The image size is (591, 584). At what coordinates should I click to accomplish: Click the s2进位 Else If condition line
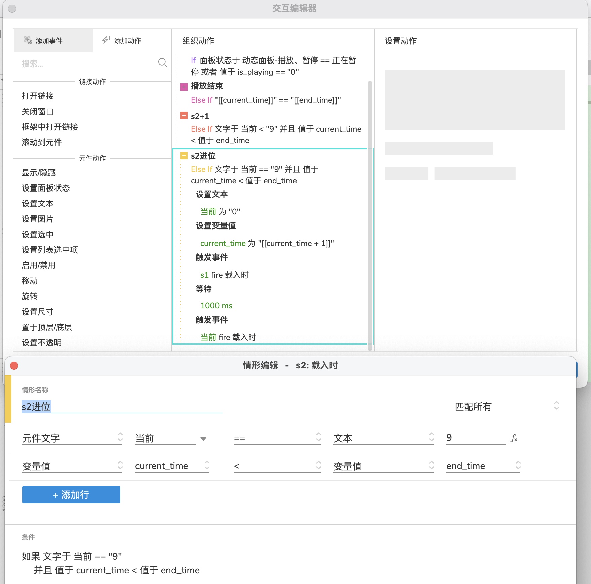point(254,175)
